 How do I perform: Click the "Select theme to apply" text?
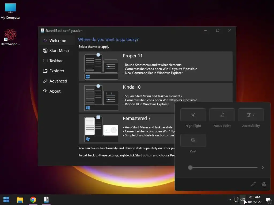pyautogui.click(x=94, y=47)
